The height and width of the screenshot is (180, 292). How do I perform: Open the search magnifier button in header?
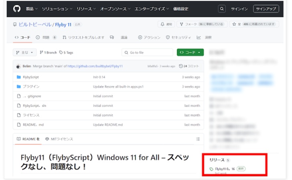[x=221, y=9]
